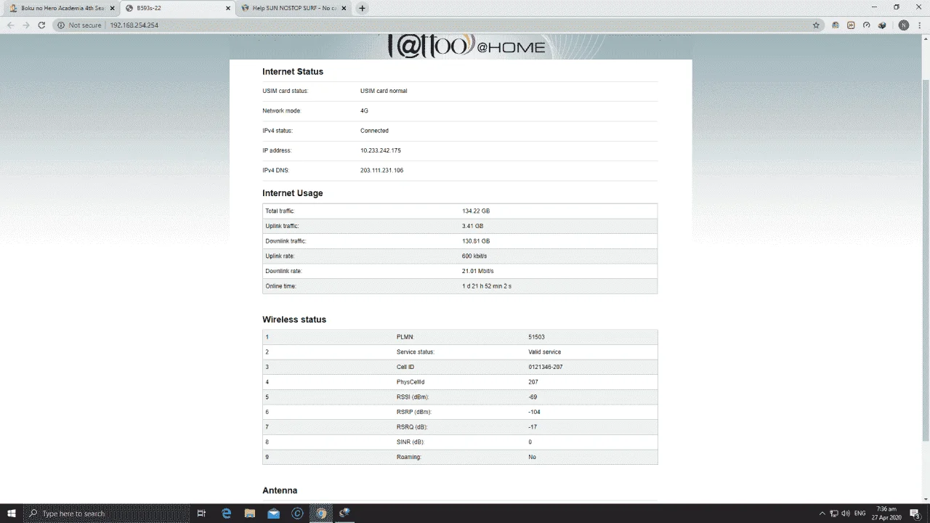Click RSSI value -69
Viewport: 930px width, 523px height.
[x=533, y=397]
